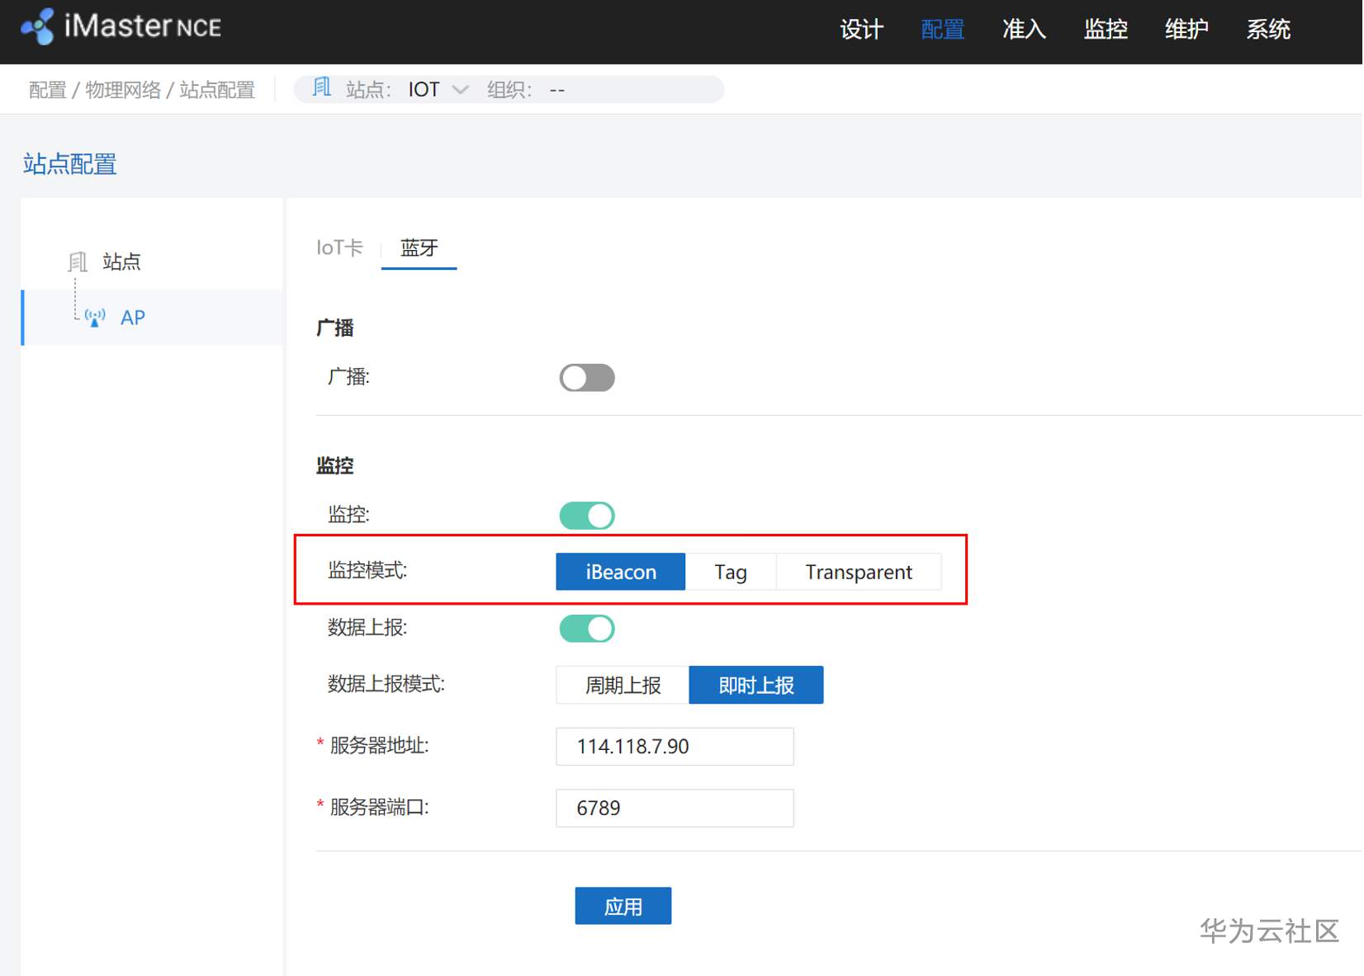Viewport: 1364px width, 976px height.
Task: Open the 监控 top menu
Action: tap(1106, 30)
